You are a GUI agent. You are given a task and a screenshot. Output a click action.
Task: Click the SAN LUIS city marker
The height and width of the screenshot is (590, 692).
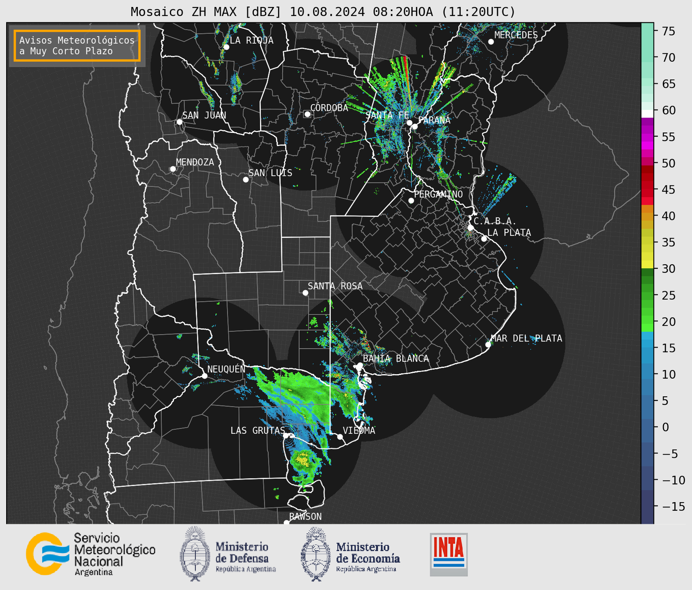click(246, 180)
